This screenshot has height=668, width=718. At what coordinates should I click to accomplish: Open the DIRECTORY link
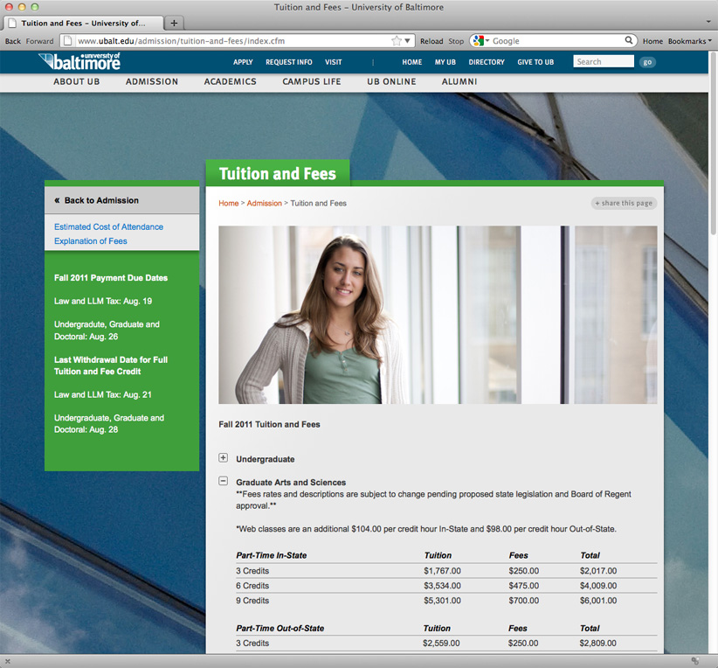487,62
